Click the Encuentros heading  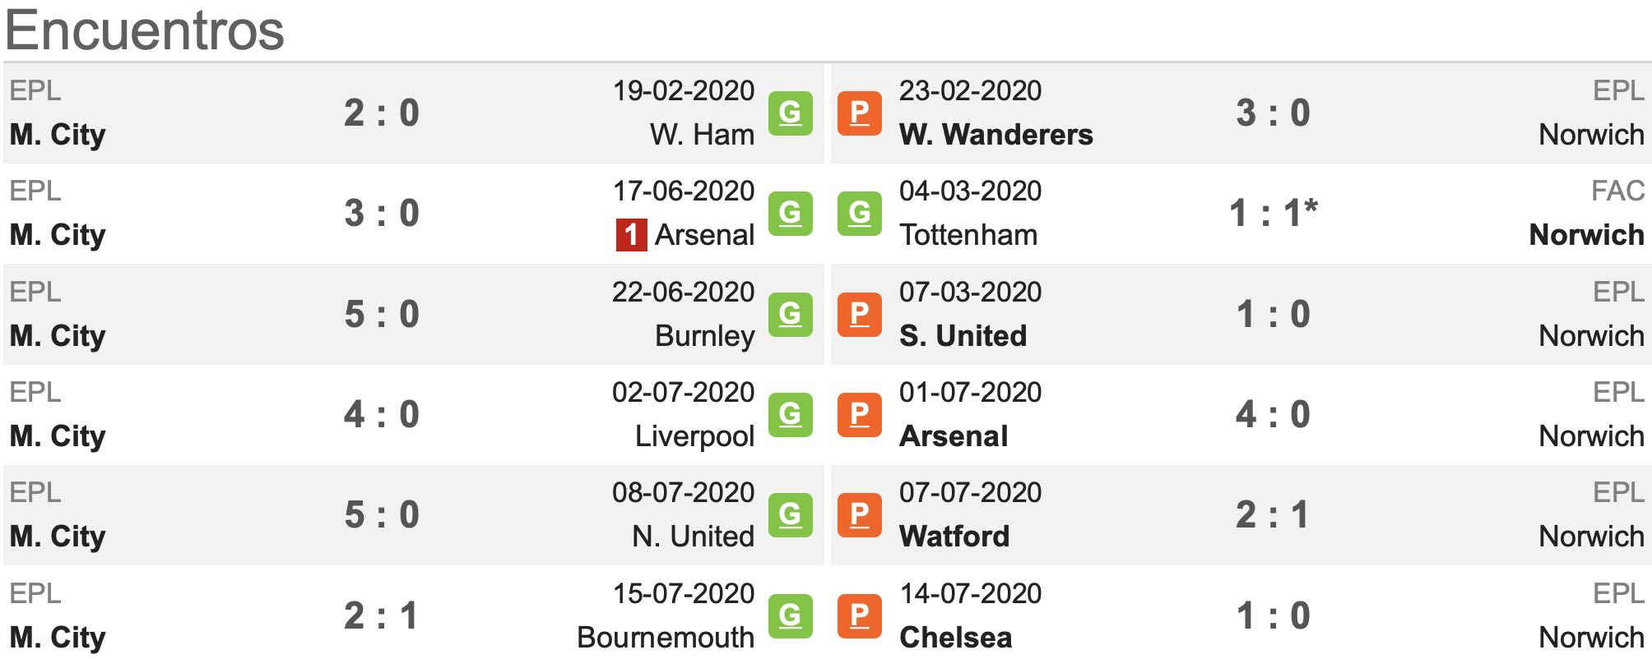pyautogui.click(x=145, y=31)
